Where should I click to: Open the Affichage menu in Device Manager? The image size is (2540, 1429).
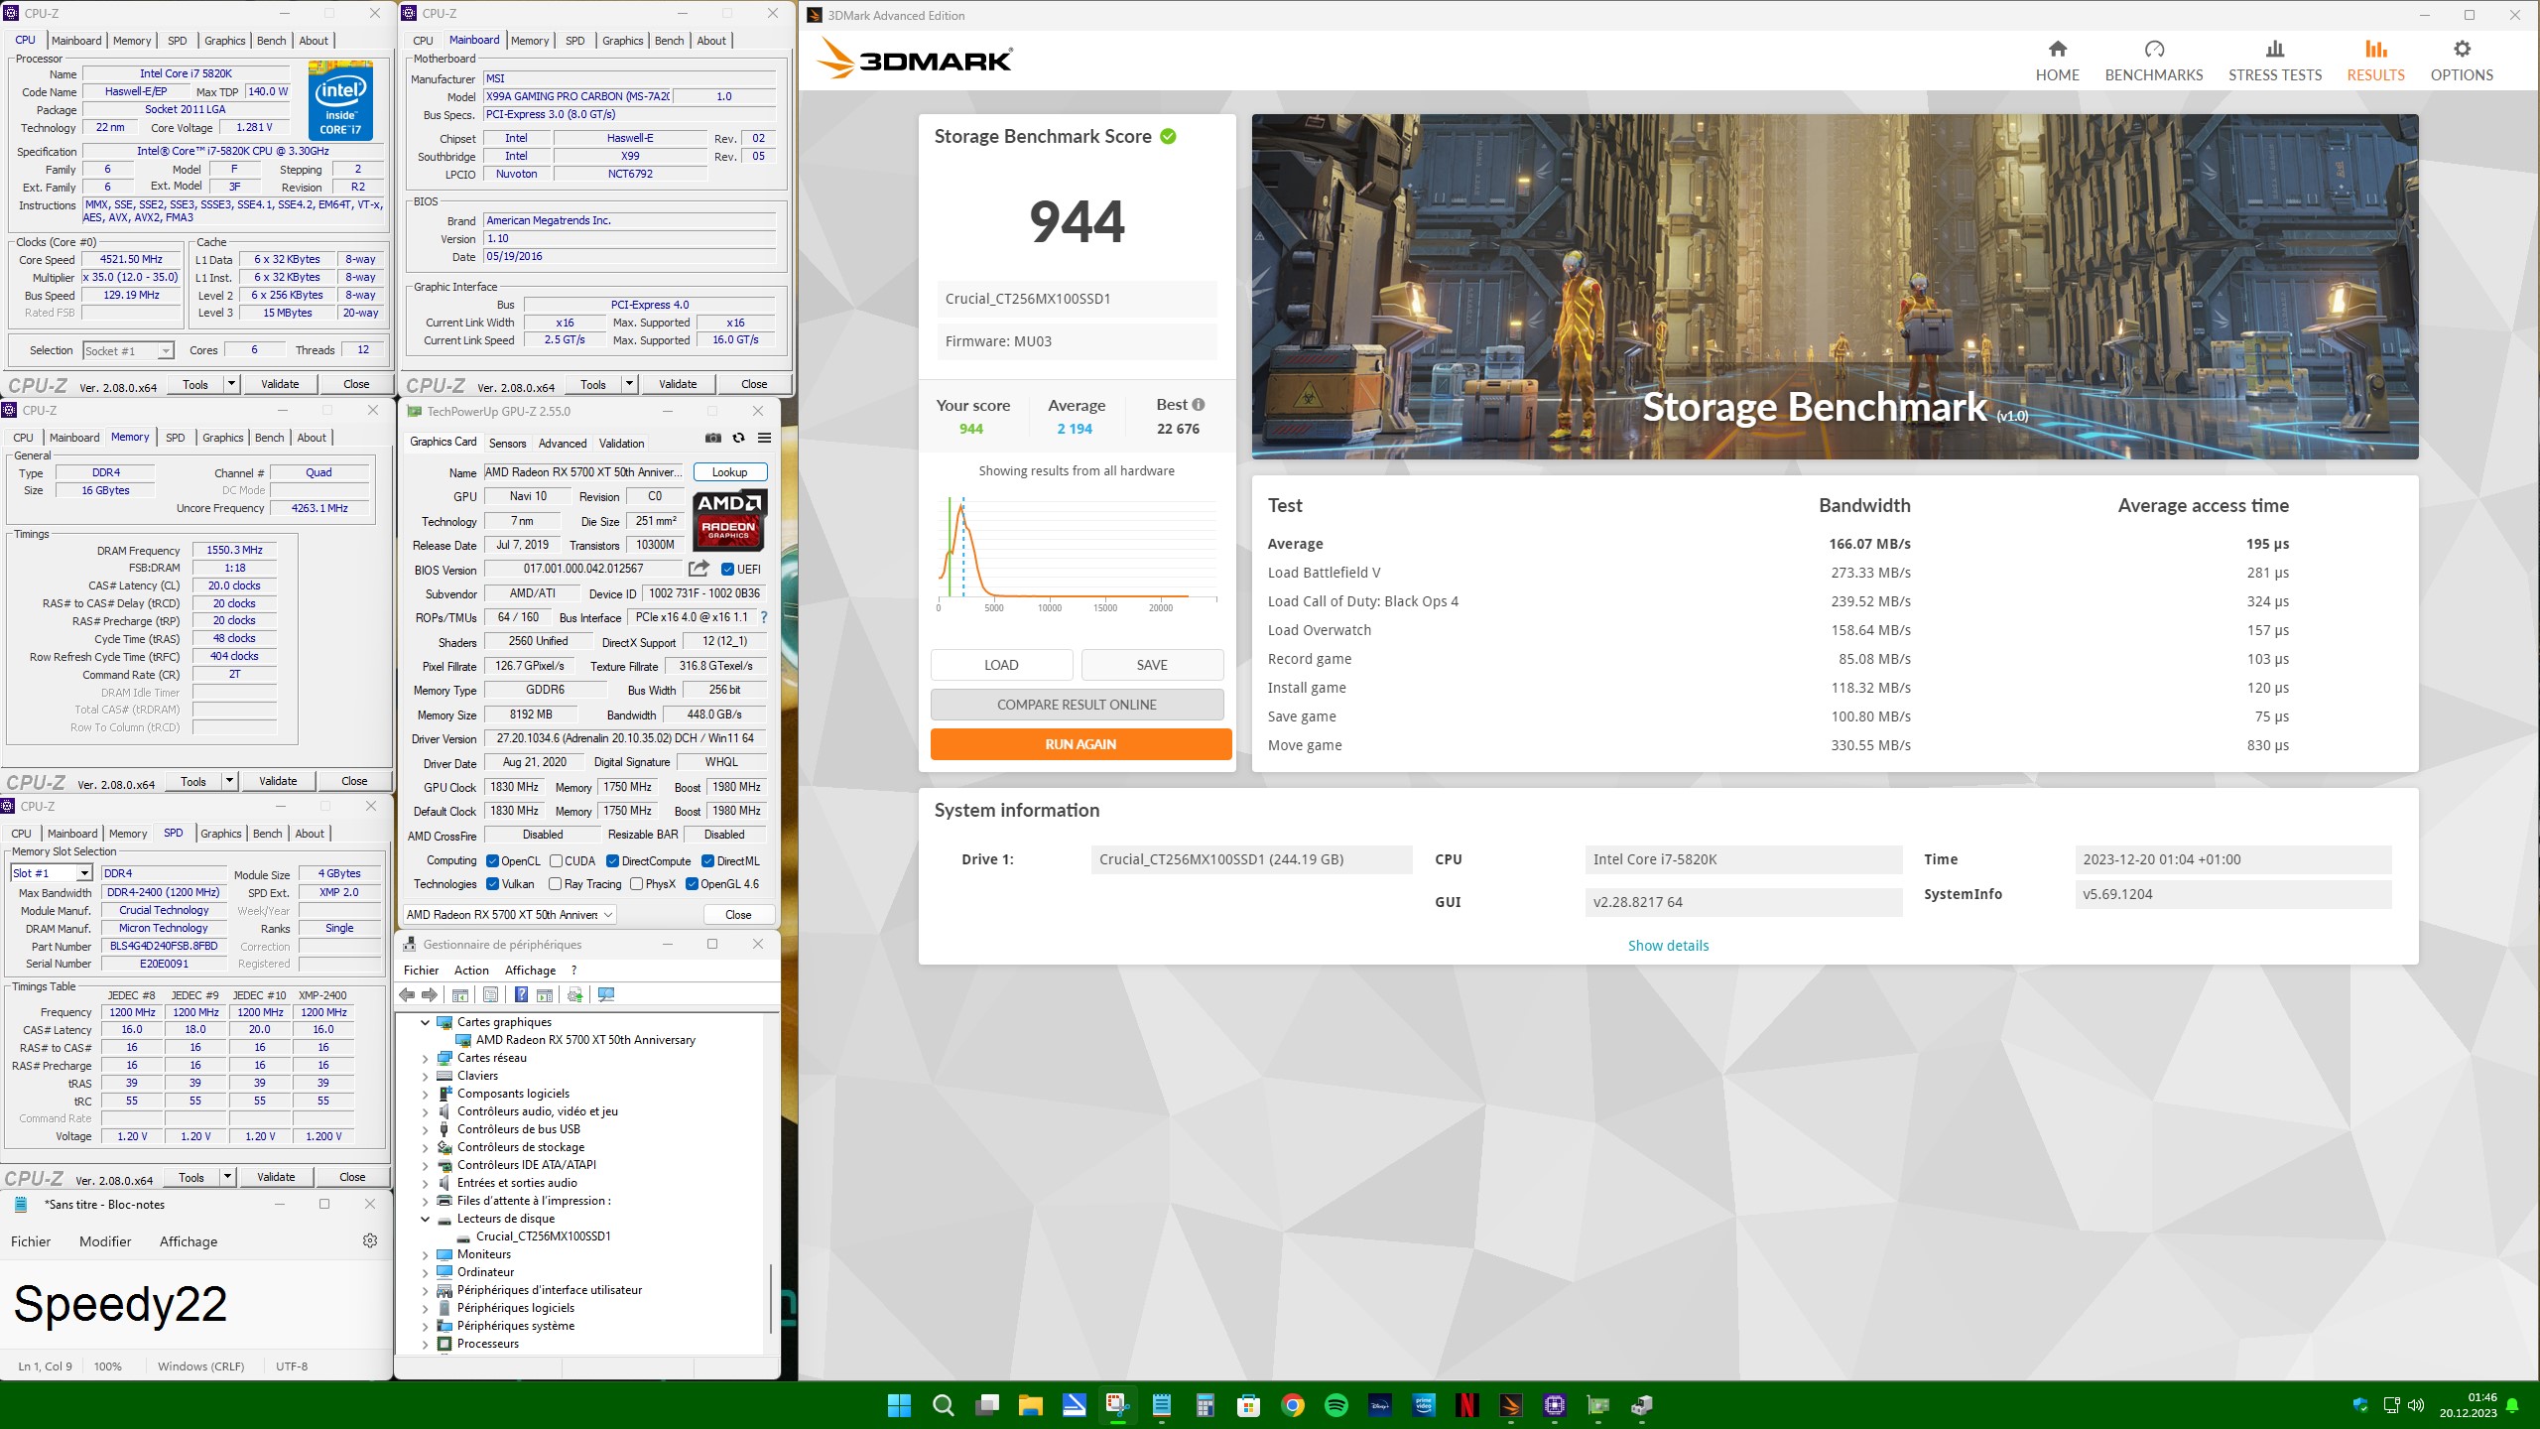[530, 970]
